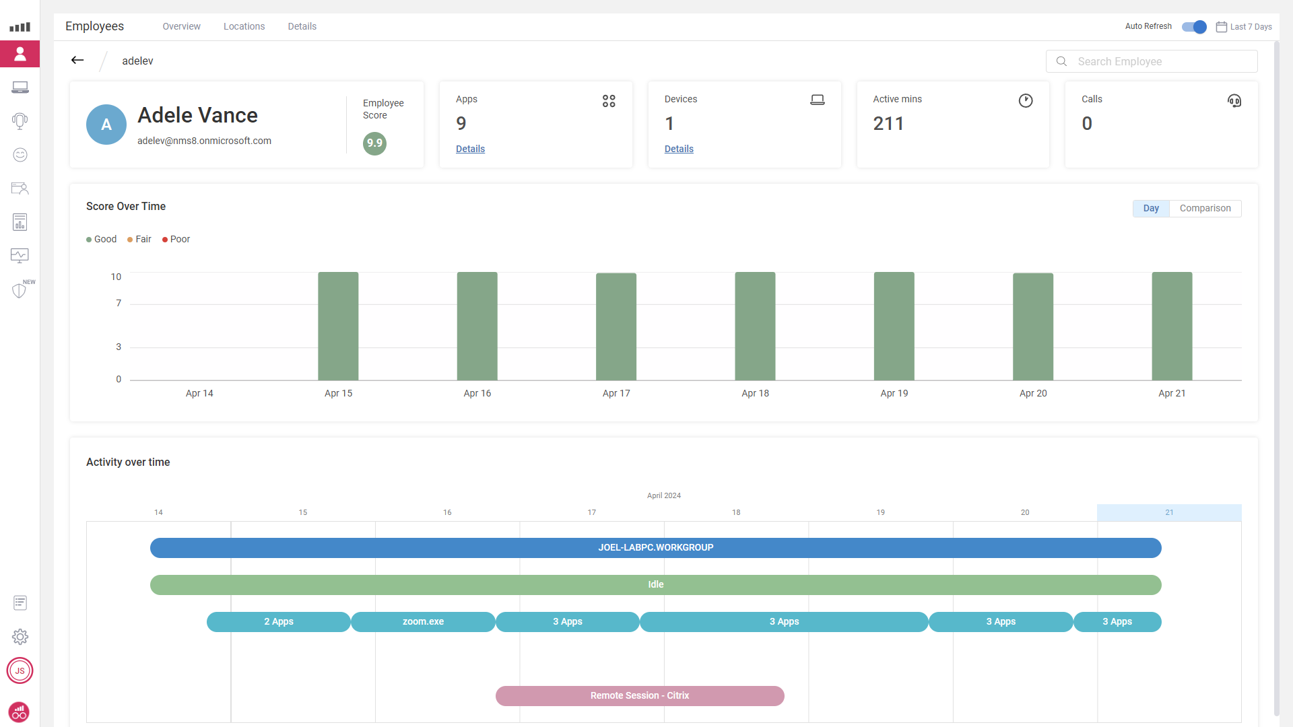Switch to Comparison view
1293x727 pixels.
click(x=1205, y=209)
